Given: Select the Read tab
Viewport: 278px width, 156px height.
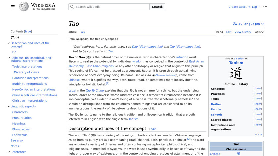Looking at the screenshot, I should point(220,32).
